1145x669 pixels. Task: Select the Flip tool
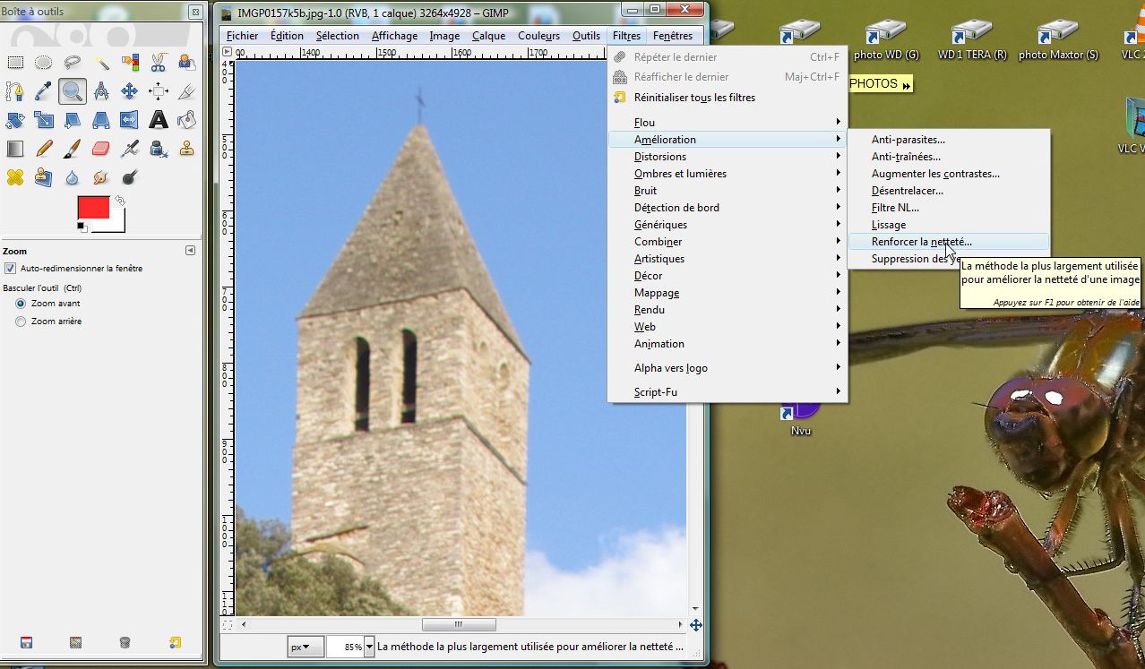tap(130, 119)
